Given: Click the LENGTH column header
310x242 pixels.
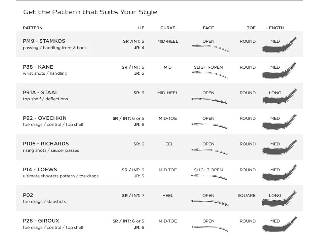Looking at the screenshot, I should [x=275, y=28].
